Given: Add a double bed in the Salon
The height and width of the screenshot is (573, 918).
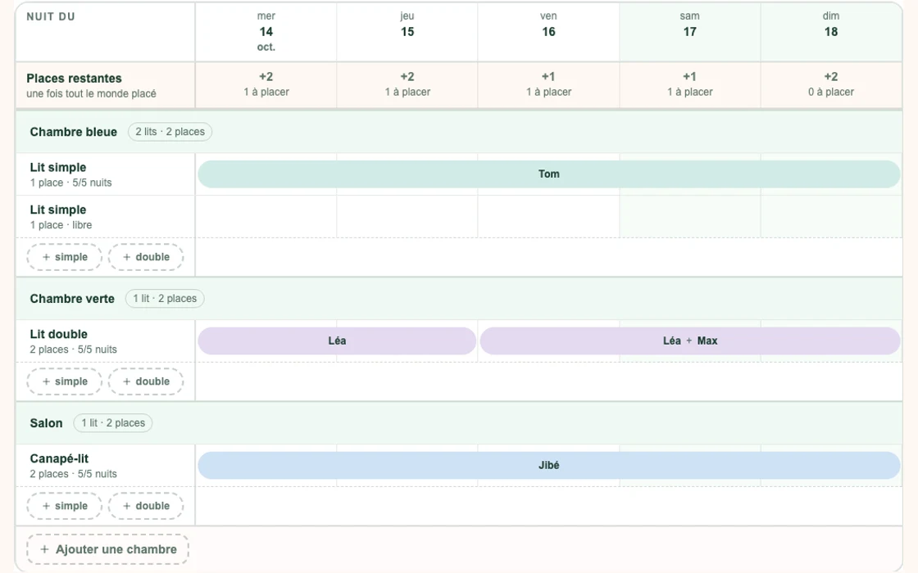Looking at the screenshot, I should pos(146,507).
